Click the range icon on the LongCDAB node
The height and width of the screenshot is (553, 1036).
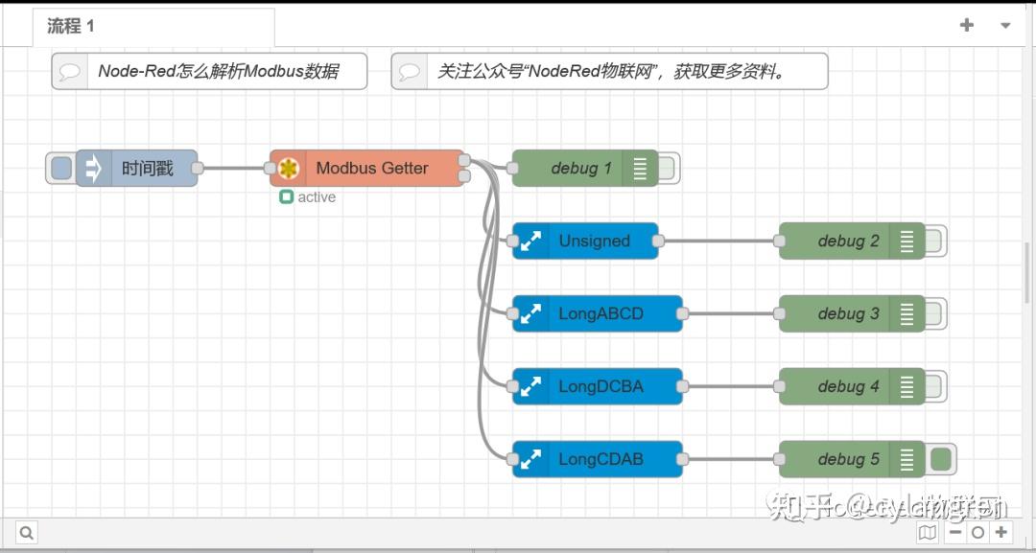(x=530, y=459)
